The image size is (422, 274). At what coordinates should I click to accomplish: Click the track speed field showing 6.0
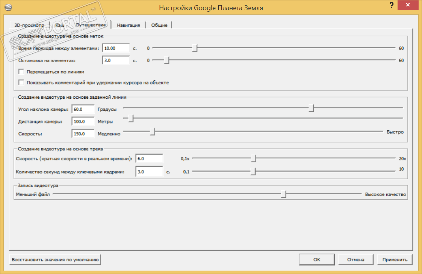click(x=149, y=158)
